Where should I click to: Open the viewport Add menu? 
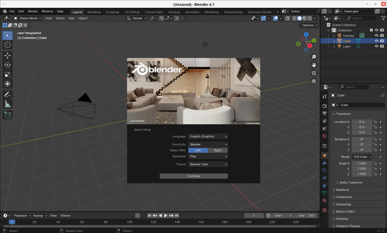click(71, 18)
